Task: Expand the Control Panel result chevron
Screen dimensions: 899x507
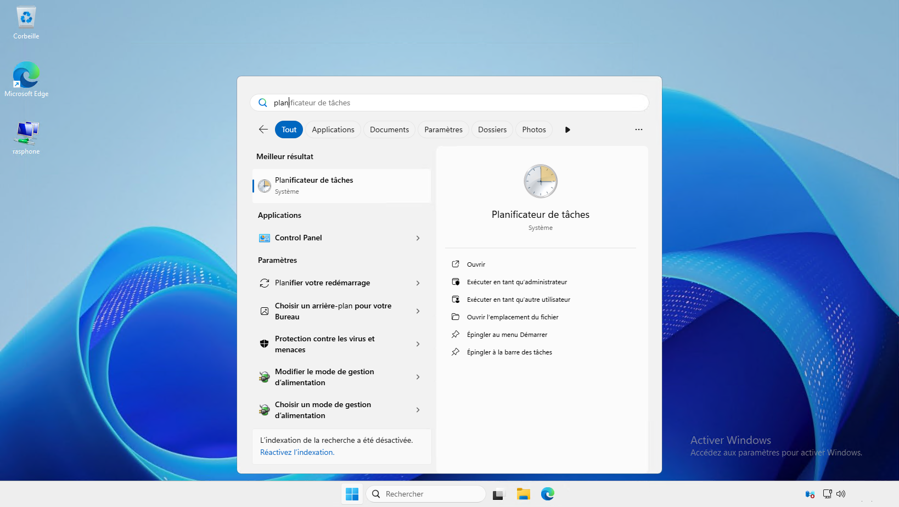Action: pos(418,238)
